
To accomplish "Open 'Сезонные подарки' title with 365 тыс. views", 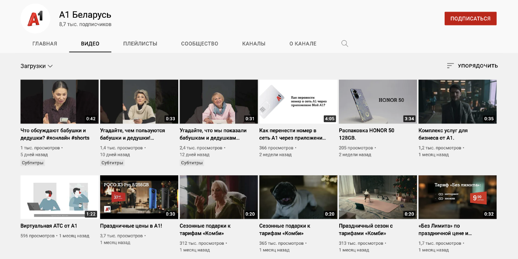I will coord(285,230).
